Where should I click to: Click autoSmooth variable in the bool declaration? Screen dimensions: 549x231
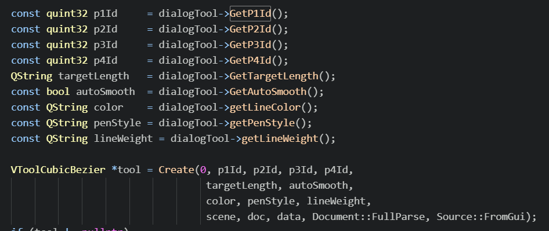coord(106,92)
